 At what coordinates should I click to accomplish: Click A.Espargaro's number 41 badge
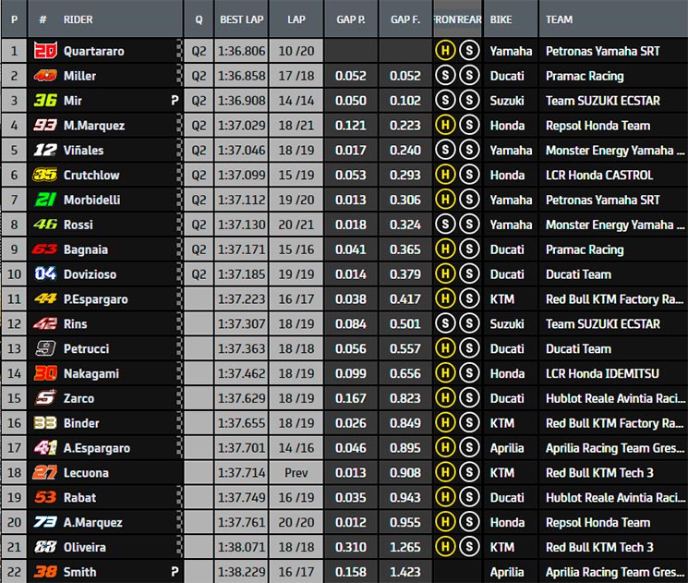click(45, 448)
